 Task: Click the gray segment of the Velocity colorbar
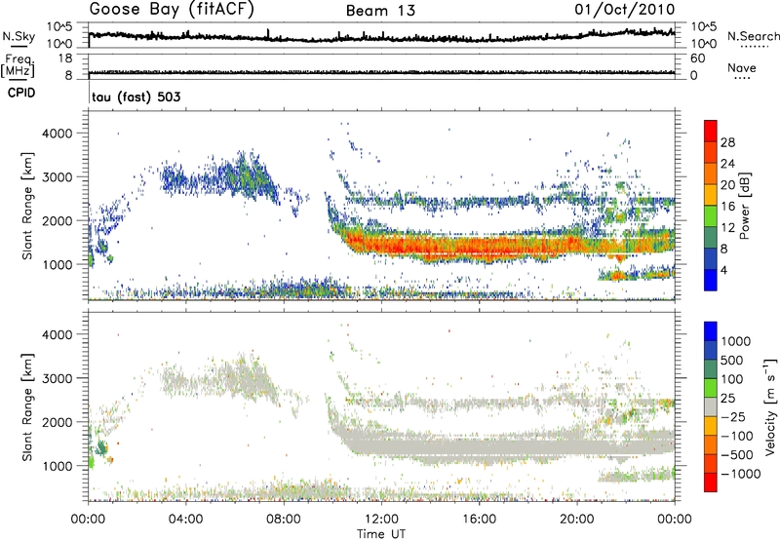(711, 407)
